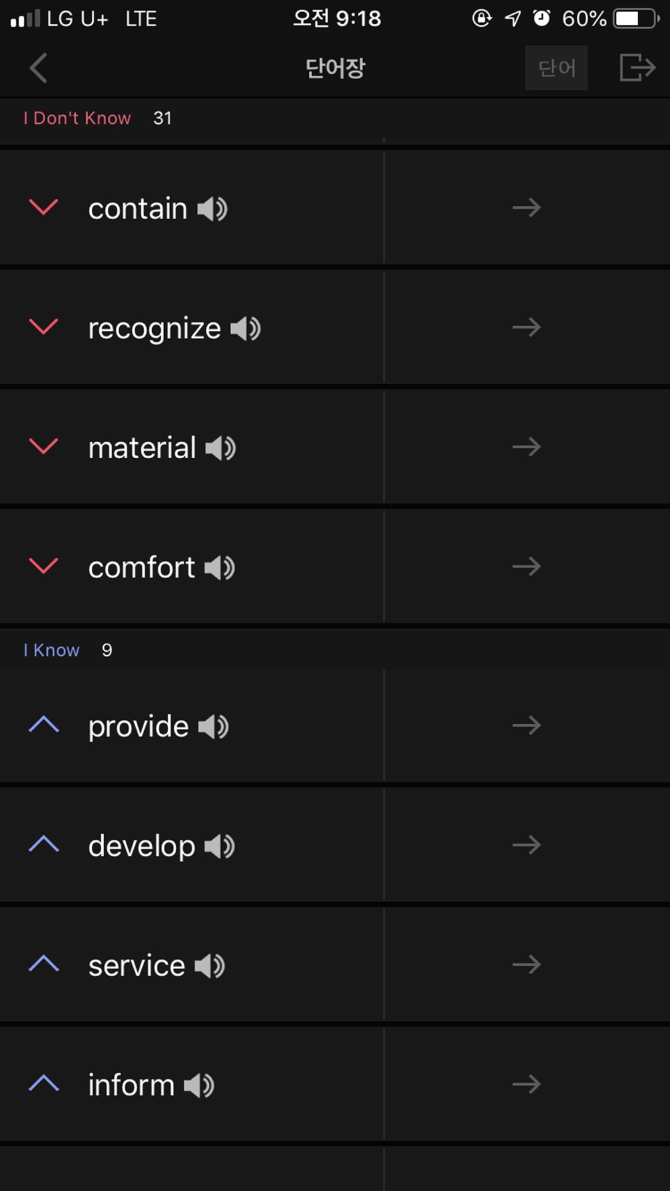Tap the word comfort

[141, 568]
